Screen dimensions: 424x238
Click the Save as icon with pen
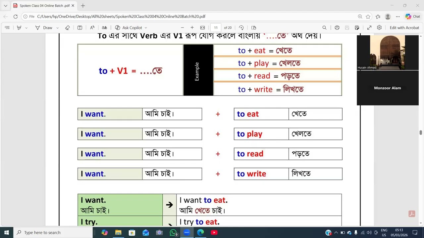(x=357, y=28)
